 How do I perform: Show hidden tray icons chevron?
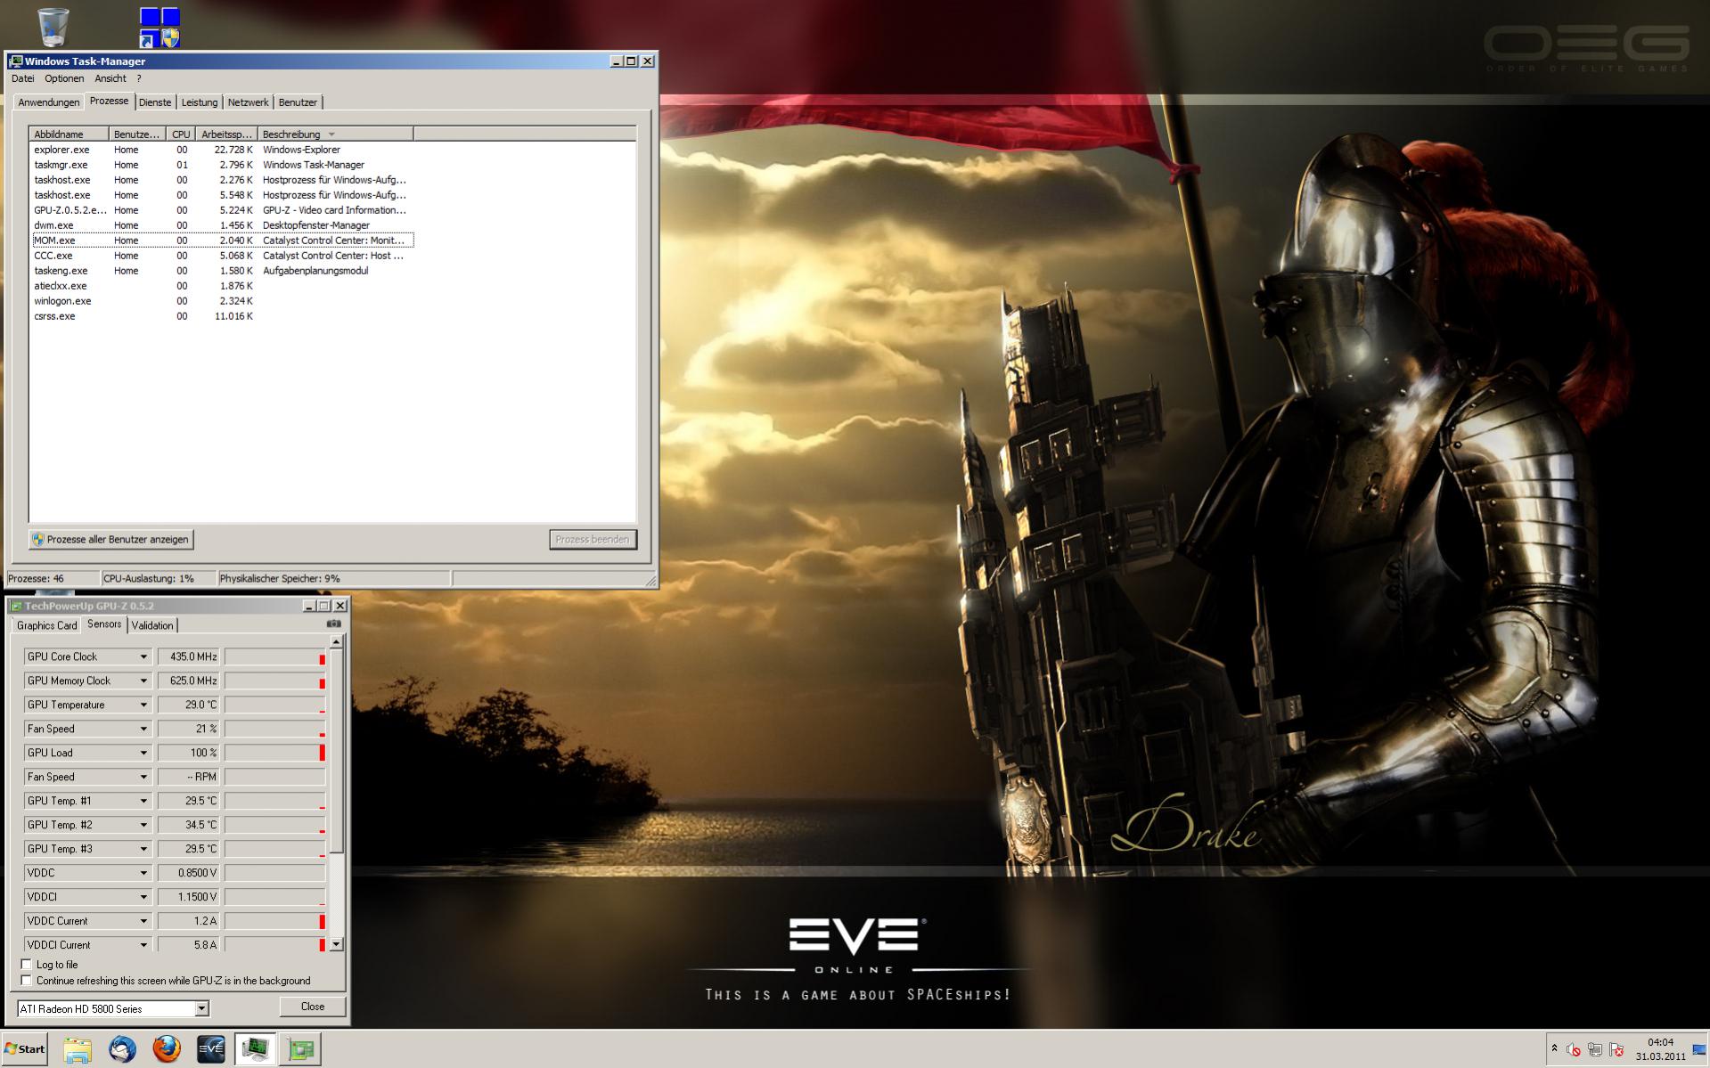point(1554,1049)
